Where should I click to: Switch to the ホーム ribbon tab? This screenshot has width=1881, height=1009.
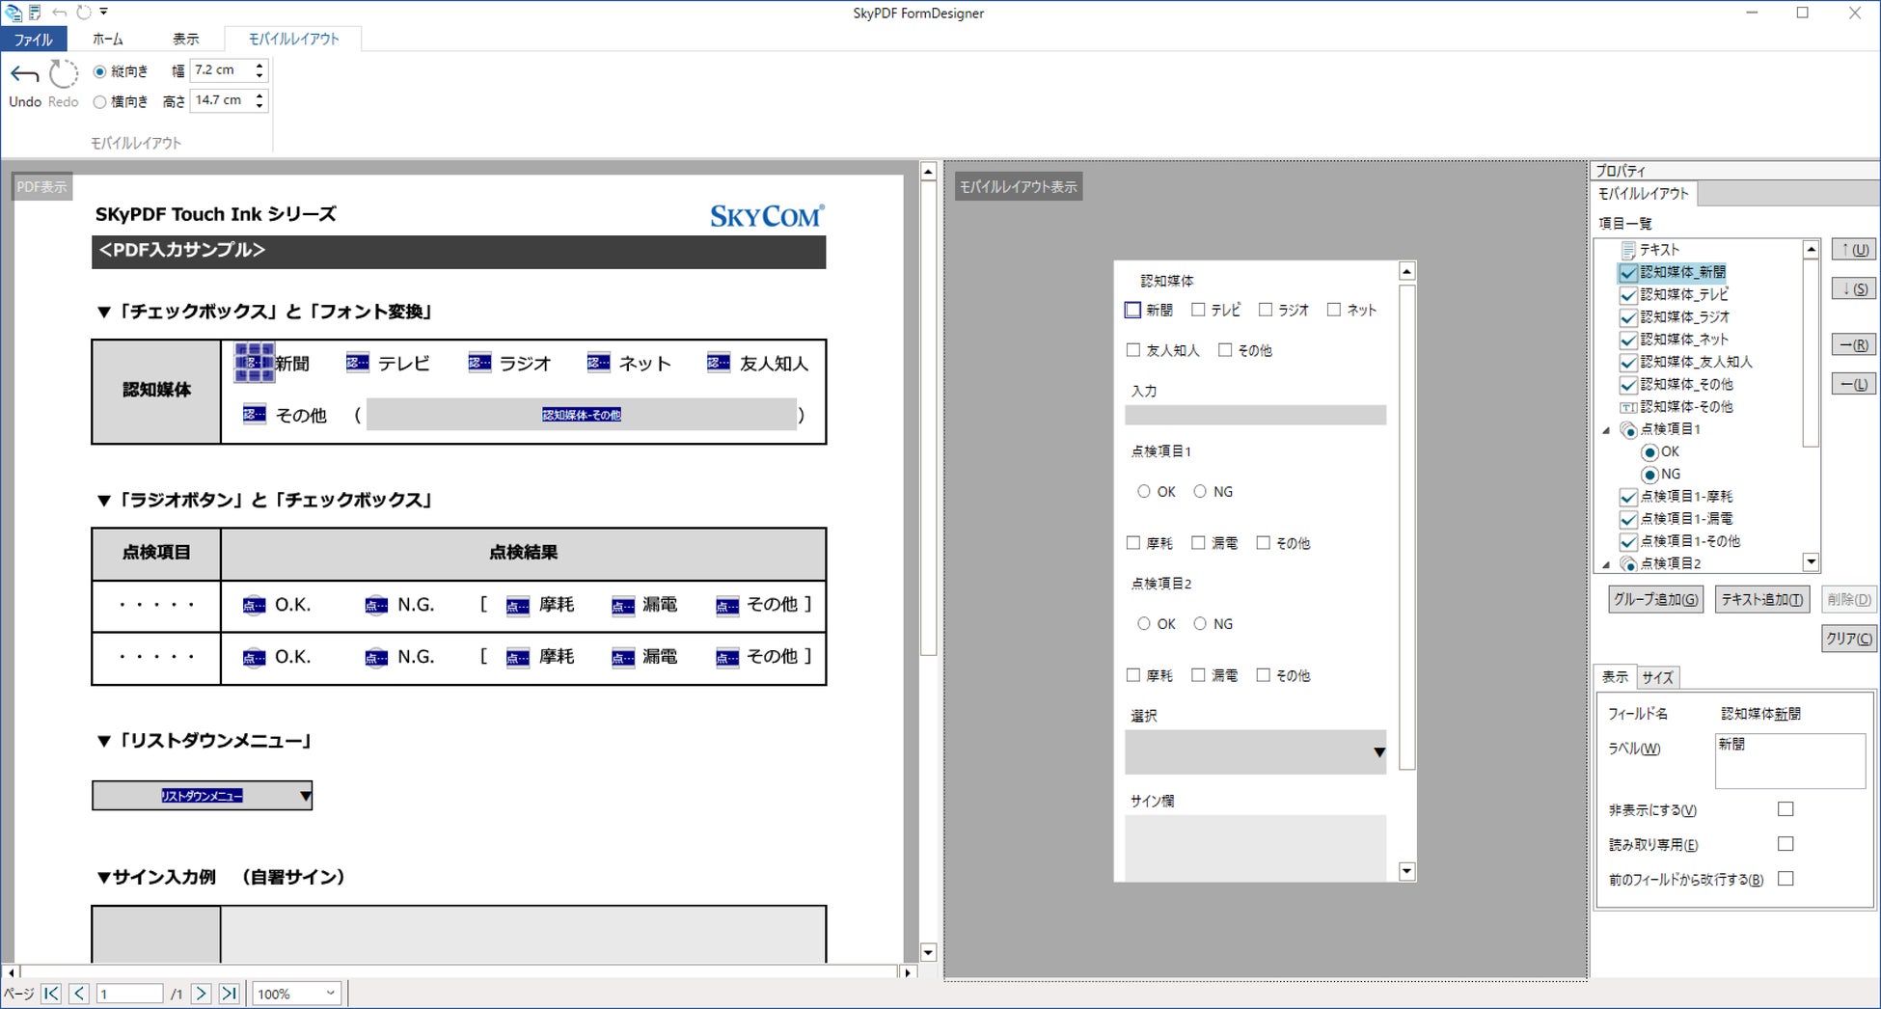click(108, 39)
